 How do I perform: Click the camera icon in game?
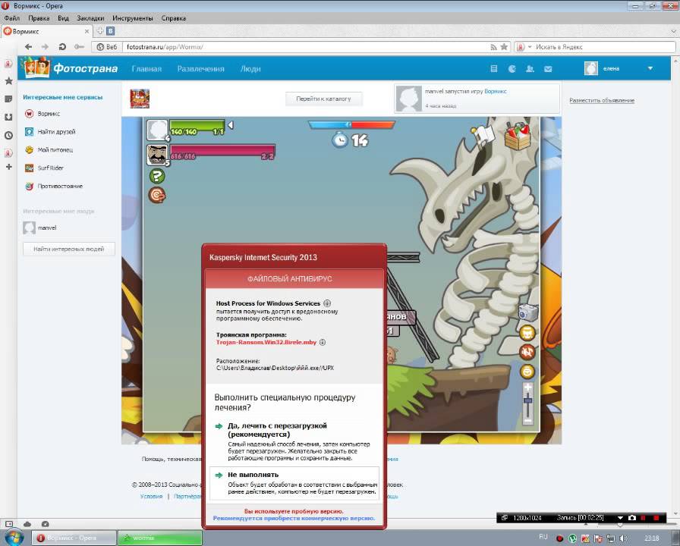click(527, 312)
